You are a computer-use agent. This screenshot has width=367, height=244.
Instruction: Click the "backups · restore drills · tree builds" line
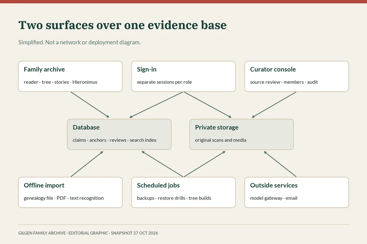click(x=174, y=198)
